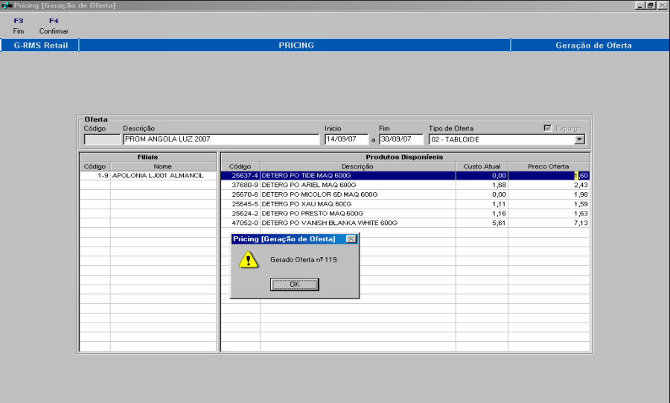670x403 pixels.
Task: Restore the Pricing main window size
Action: pos(650,5)
